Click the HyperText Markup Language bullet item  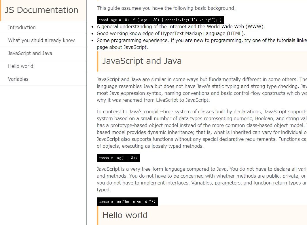click(x=171, y=34)
